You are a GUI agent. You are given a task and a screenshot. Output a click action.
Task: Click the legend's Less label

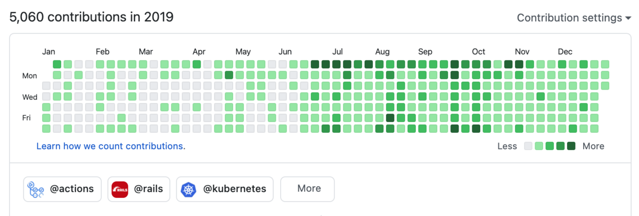point(507,146)
